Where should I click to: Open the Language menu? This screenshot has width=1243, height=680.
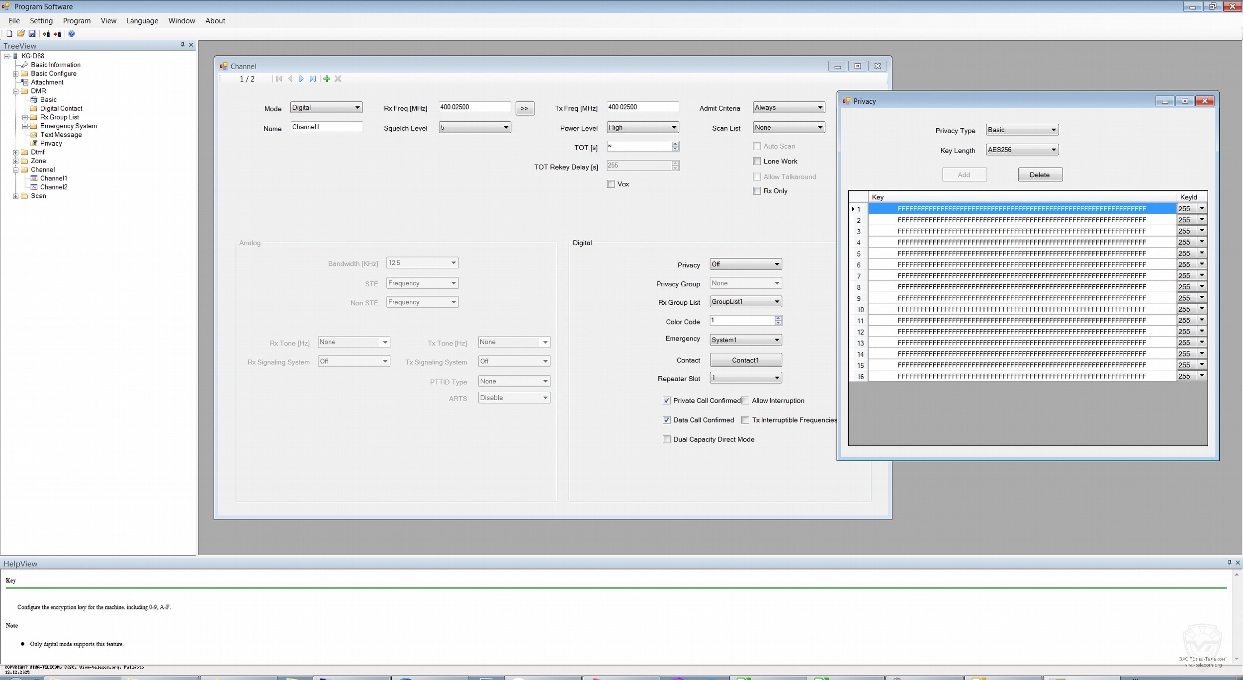(x=142, y=21)
